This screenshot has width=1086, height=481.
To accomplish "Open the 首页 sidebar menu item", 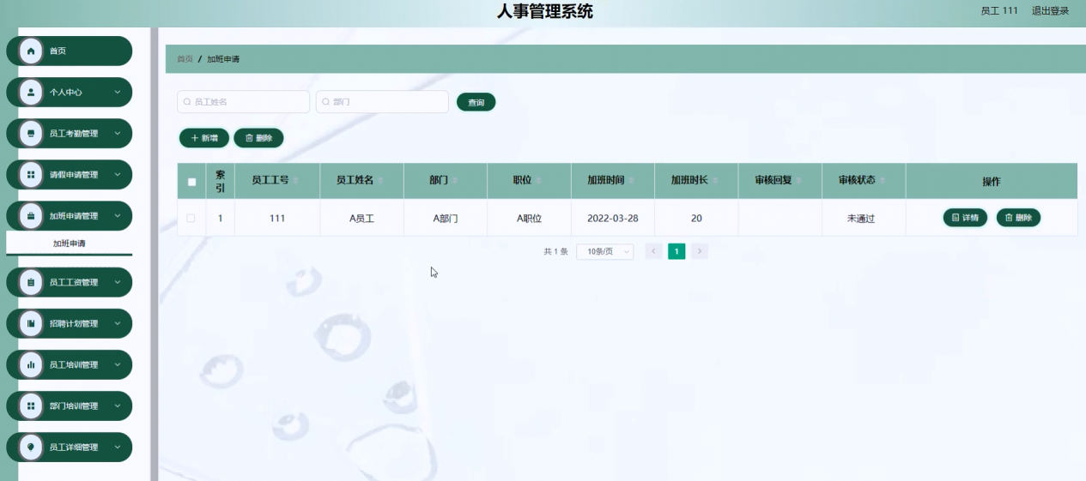I will point(70,51).
